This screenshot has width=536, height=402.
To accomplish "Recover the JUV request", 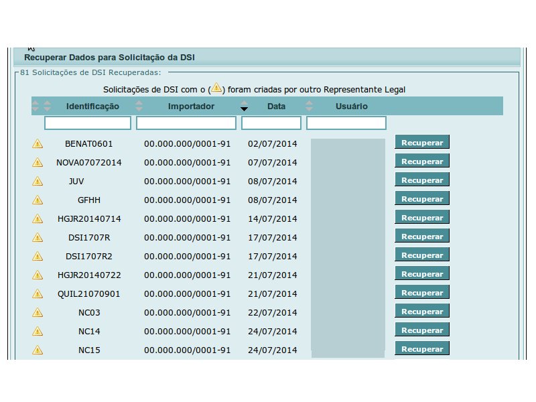I will click(x=422, y=180).
